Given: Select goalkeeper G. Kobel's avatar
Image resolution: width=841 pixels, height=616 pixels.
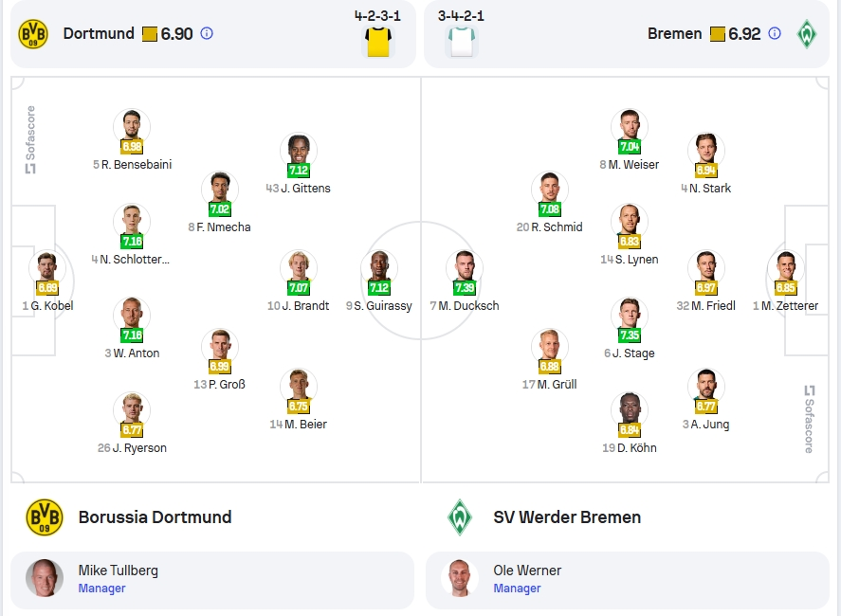Looking at the screenshot, I should 47,266.
